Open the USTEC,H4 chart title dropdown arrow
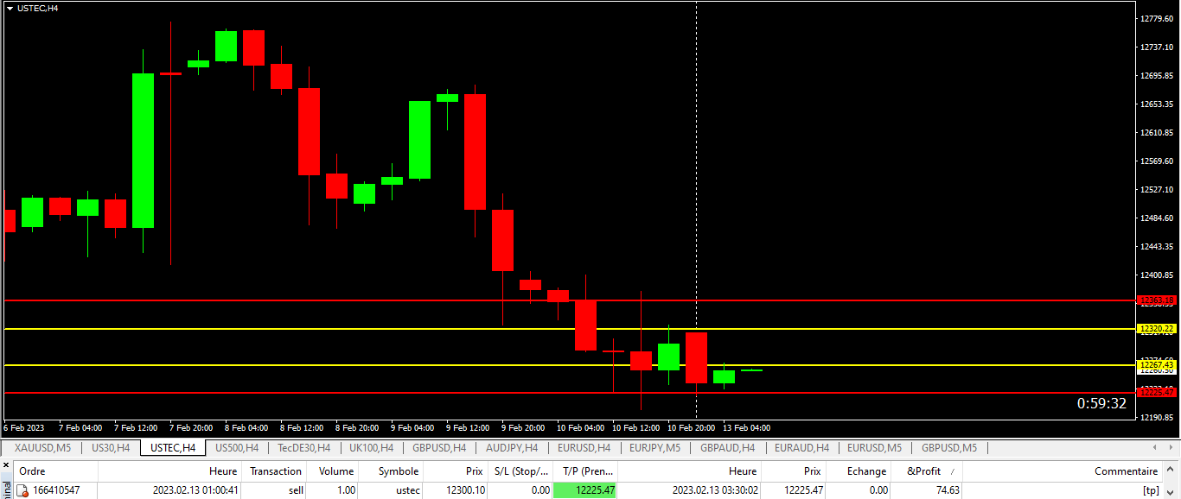Screen dimensions: 1181x499 pyautogui.click(x=10, y=8)
